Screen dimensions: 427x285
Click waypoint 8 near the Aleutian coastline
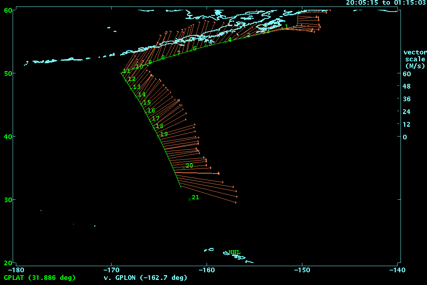[x=163, y=57]
